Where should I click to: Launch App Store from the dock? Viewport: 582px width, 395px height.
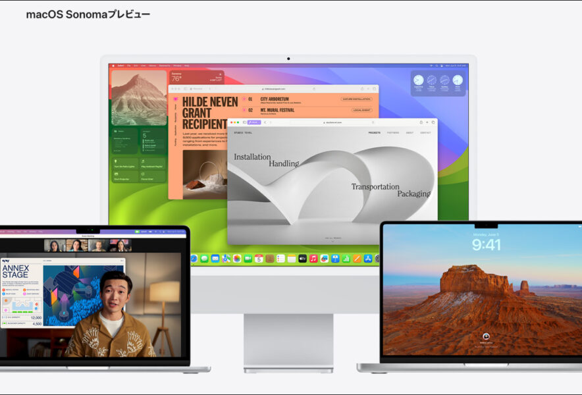(x=368, y=258)
